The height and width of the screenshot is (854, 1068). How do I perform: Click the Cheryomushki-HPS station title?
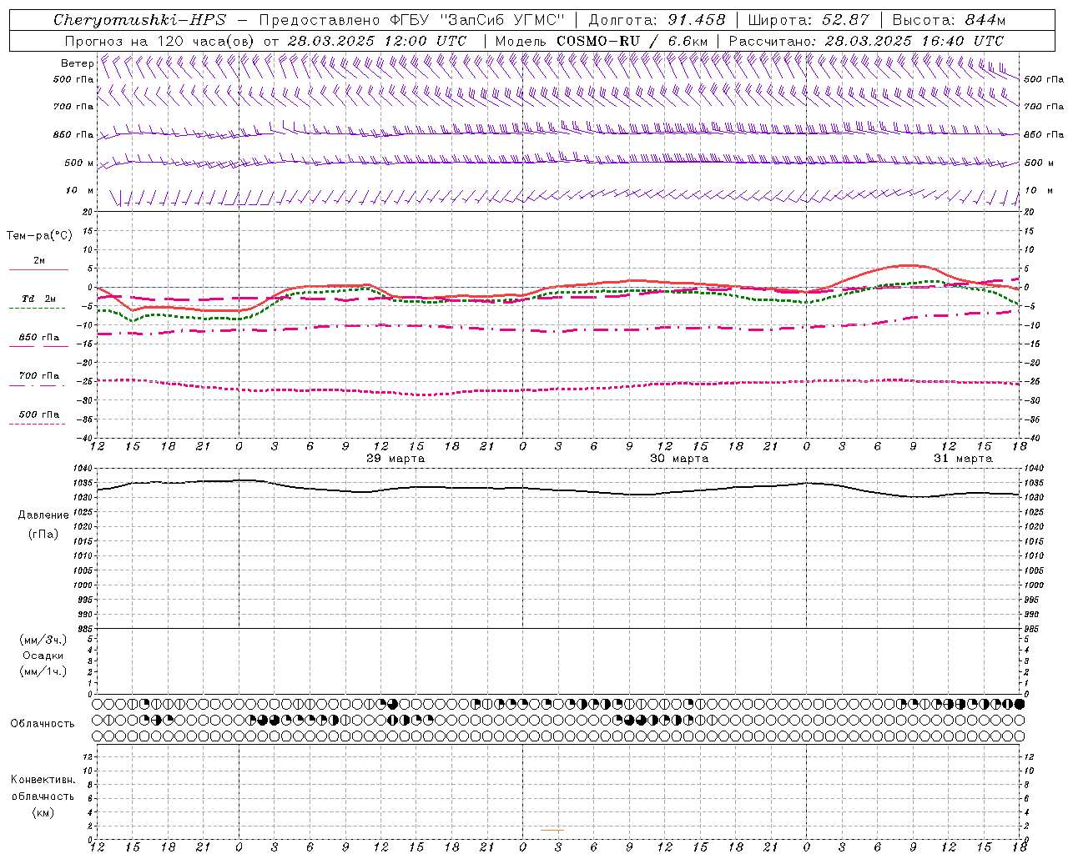pyautogui.click(x=139, y=20)
